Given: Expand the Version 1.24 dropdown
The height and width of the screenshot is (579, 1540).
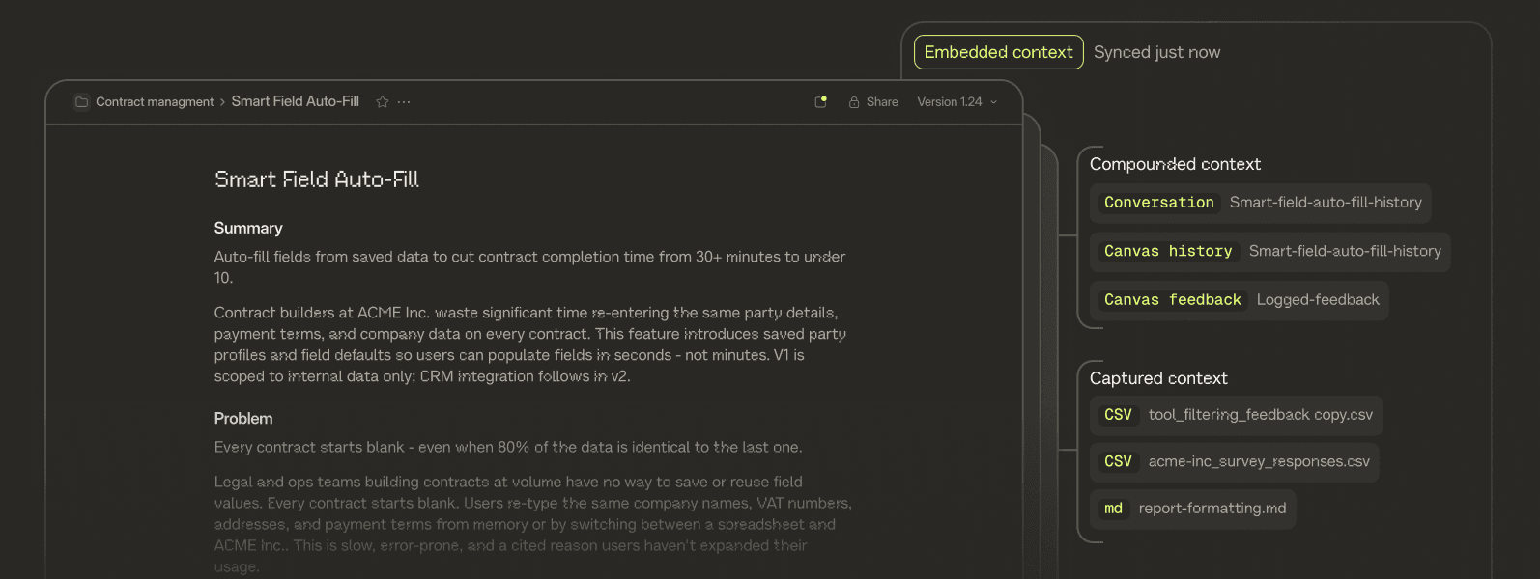Looking at the screenshot, I should tap(956, 102).
